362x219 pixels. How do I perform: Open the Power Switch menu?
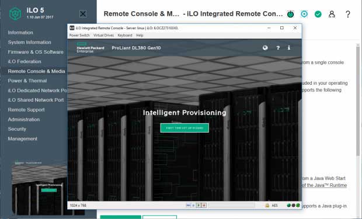pos(79,36)
